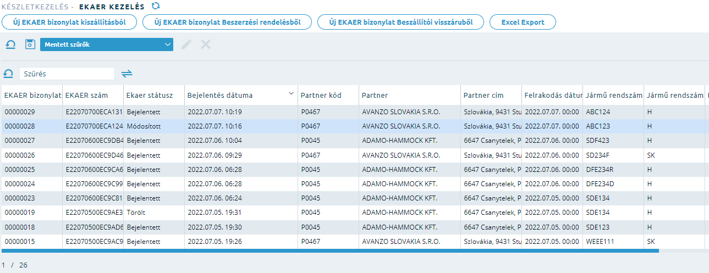Save current filter with the floppy disk icon
Viewport: 709px width, 273px height.
click(x=30, y=44)
